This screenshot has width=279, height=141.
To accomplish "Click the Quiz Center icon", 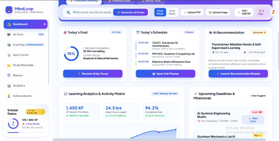I will click(9, 55).
